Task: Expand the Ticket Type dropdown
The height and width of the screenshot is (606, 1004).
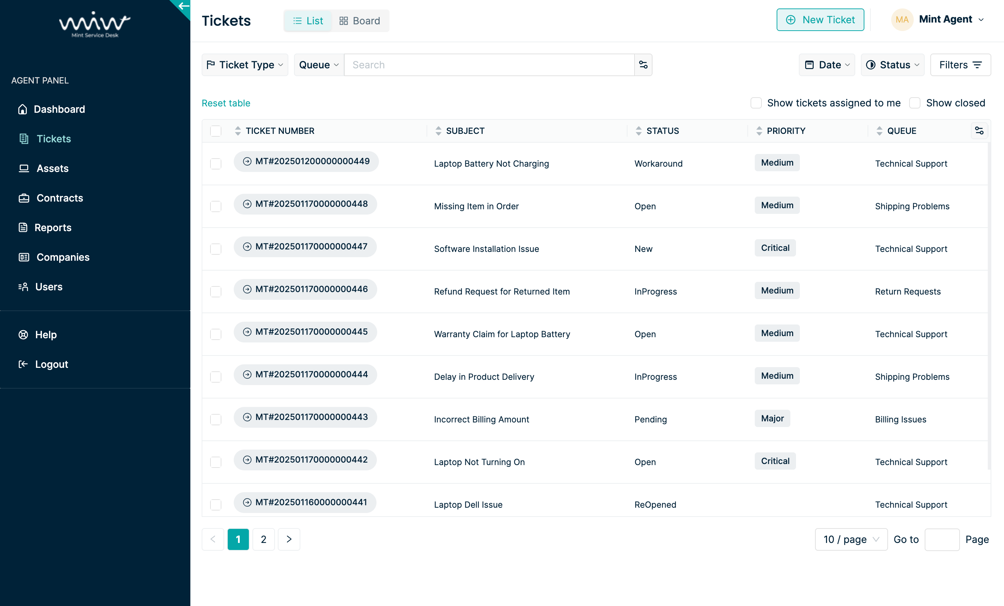Action: [245, 65]
